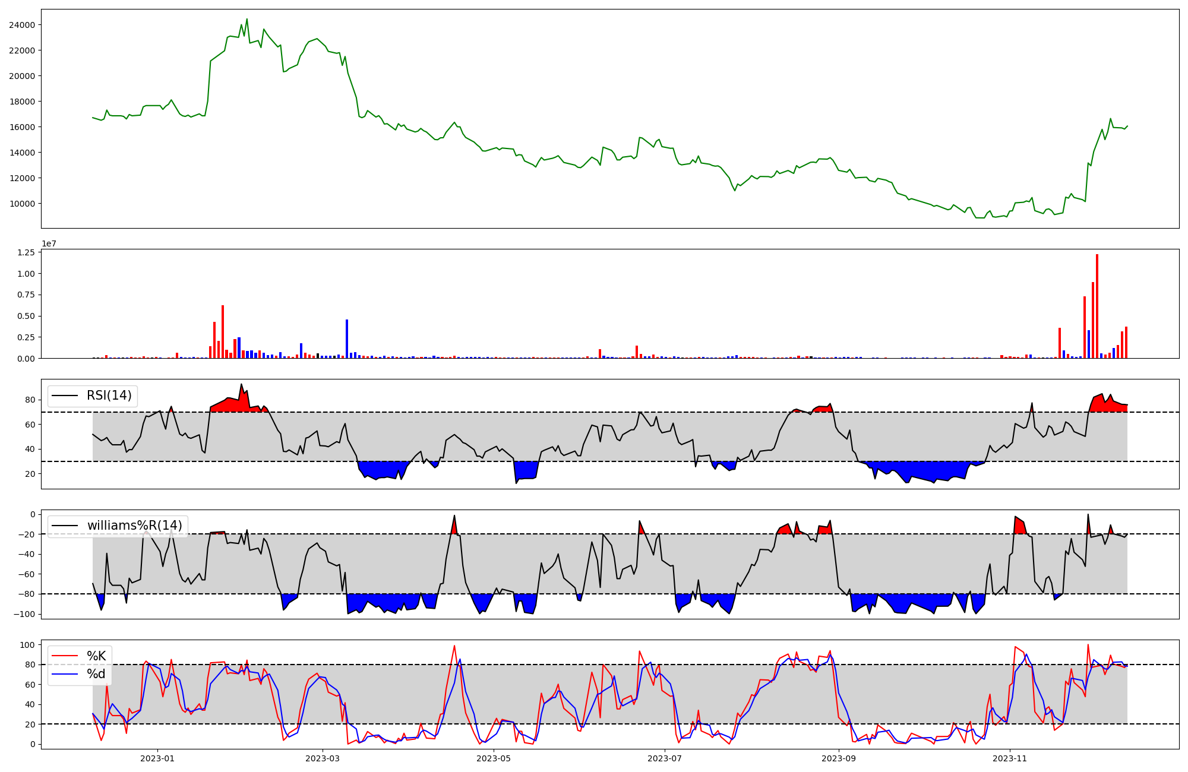Viewport: 1188px width, 772px height.
Task: Click the RSI(14) legend label
Action: 109,396
